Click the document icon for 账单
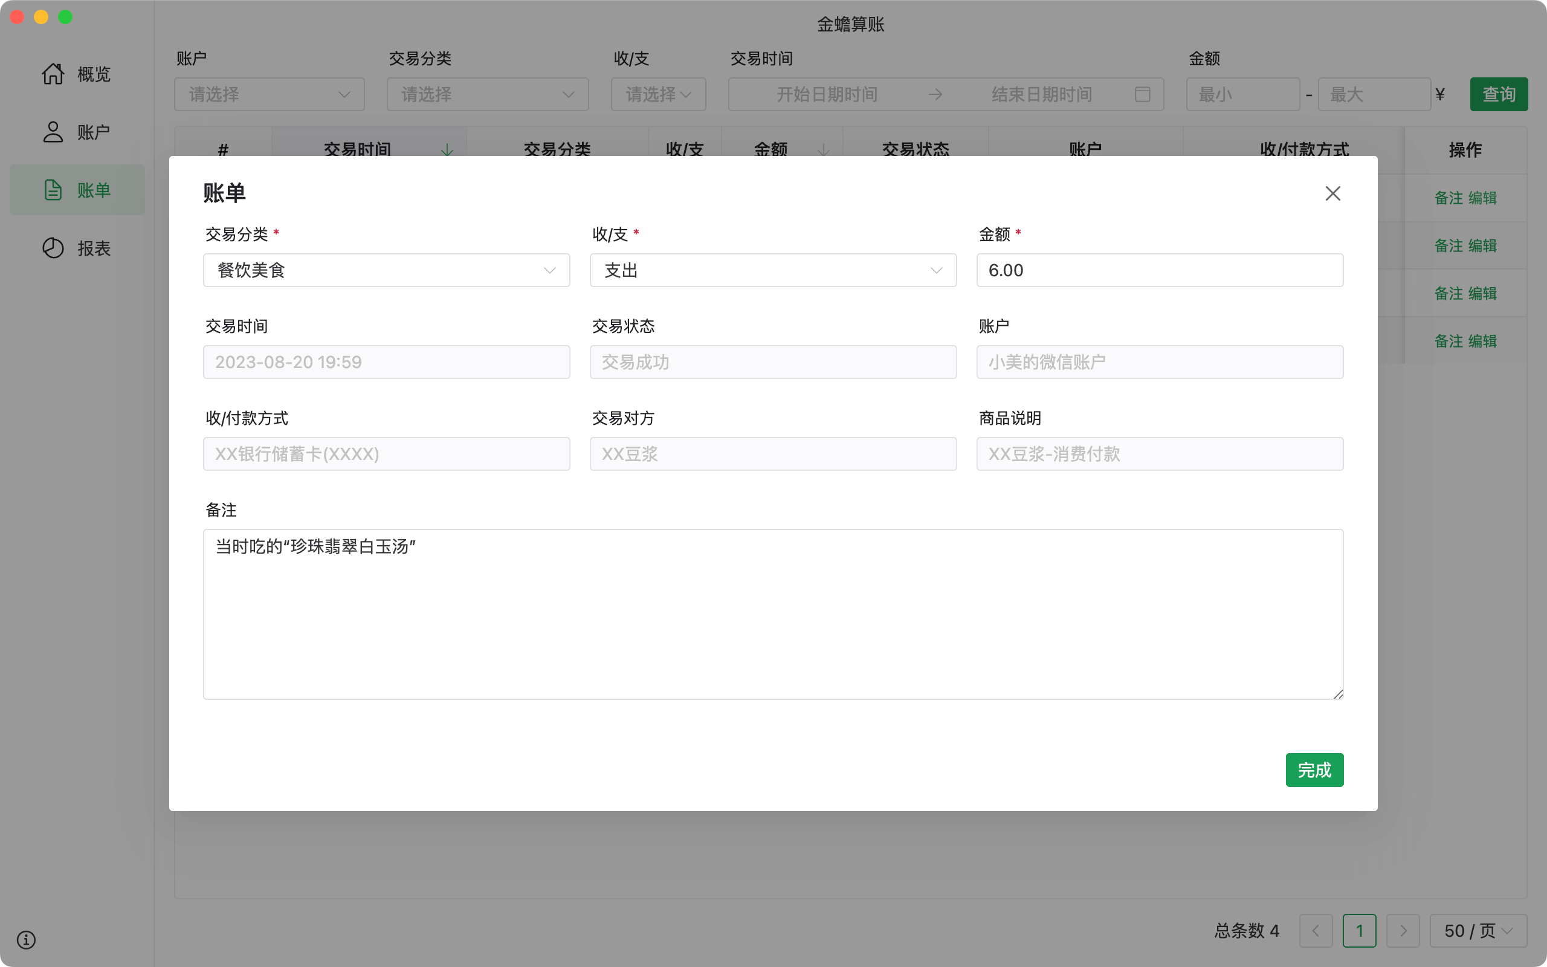Viewport: 1547px width, 967px height. tap(53, 190)
